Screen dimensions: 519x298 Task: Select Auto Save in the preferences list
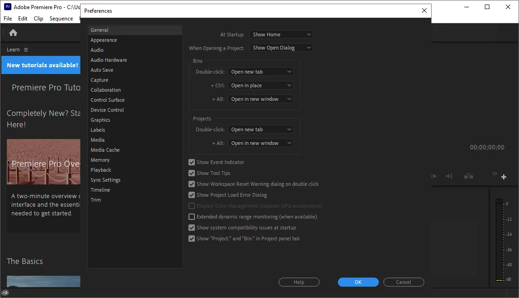[x=102, y=70]
